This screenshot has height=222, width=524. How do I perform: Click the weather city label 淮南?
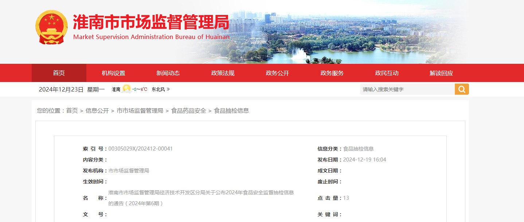click(116, 89)
